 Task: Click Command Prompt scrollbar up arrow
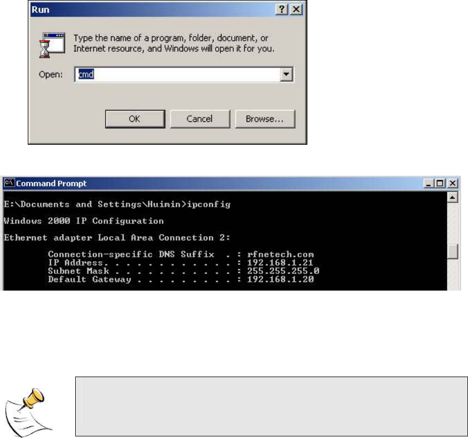453,197
